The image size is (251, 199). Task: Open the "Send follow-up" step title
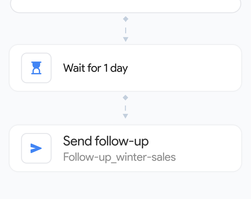coord(106,141)
